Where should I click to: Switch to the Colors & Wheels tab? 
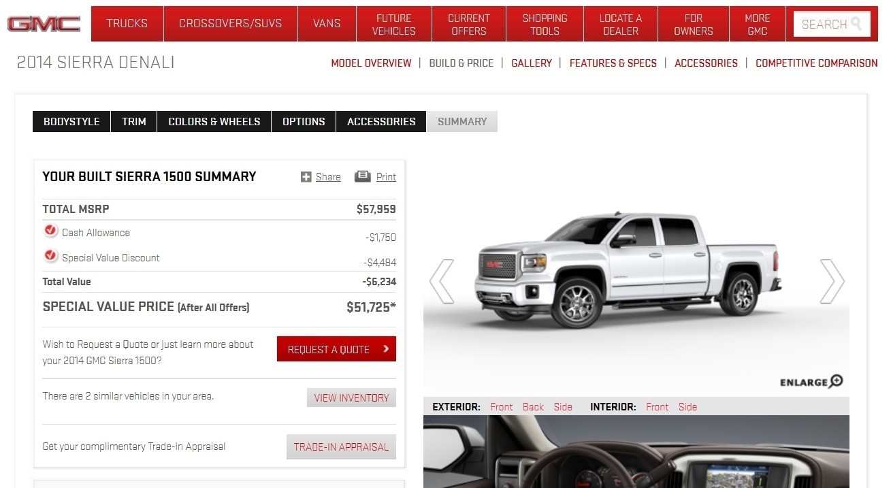point(214,122)
